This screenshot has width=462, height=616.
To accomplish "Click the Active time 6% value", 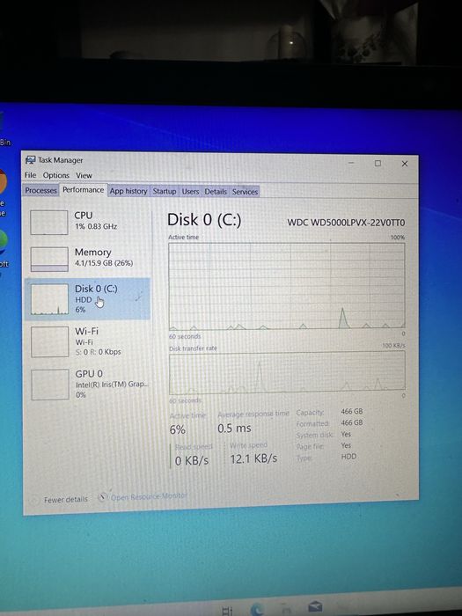I will click(x=178, y=429).
